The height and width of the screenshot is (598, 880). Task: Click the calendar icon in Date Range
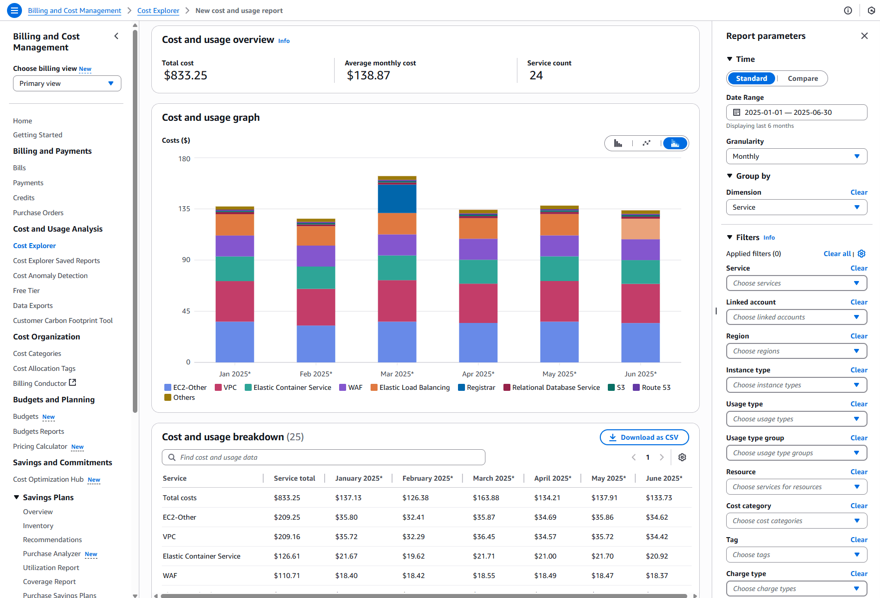737,112
